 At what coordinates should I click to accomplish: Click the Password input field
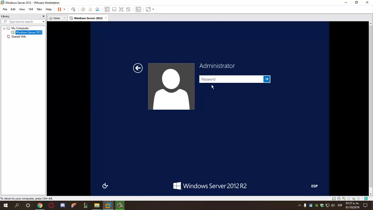pyautogui.click(x=231, y=79)
